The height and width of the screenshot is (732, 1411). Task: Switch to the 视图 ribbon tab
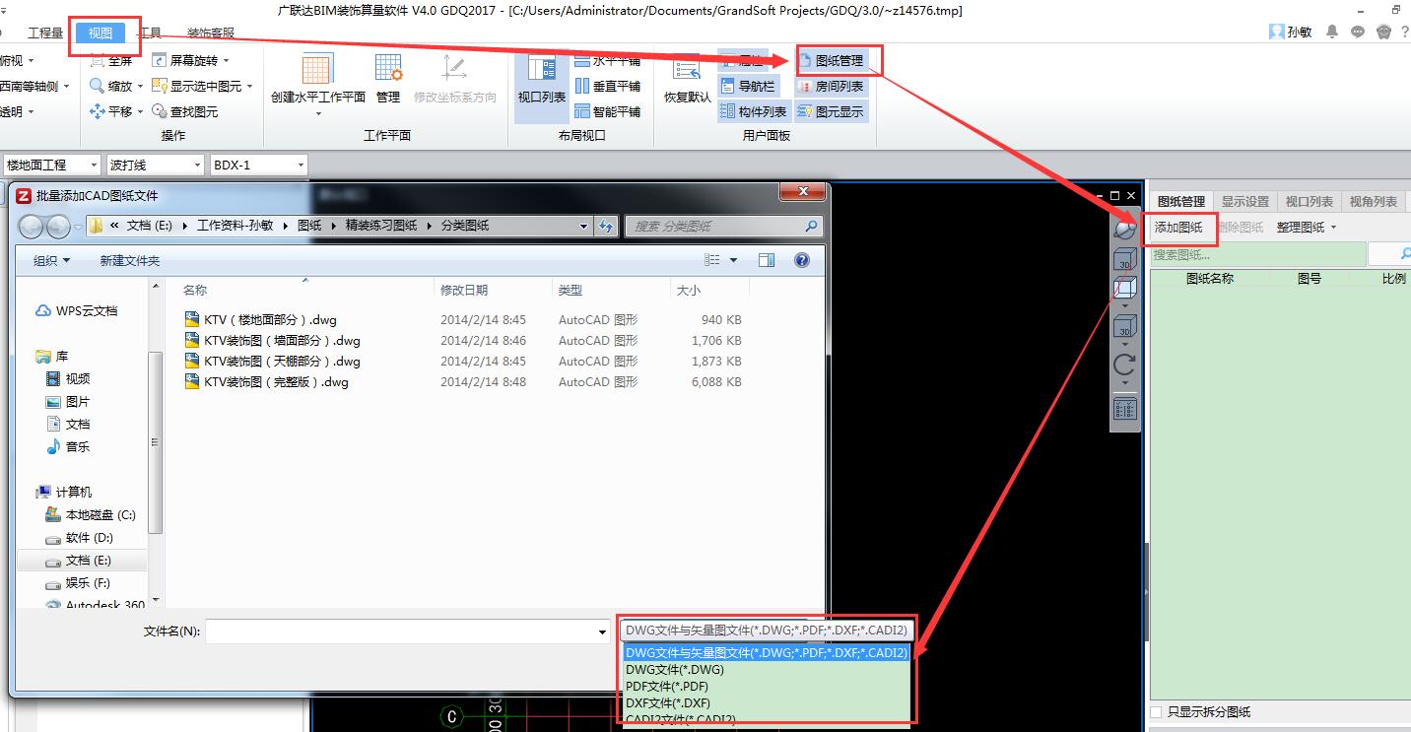point(101,33)
